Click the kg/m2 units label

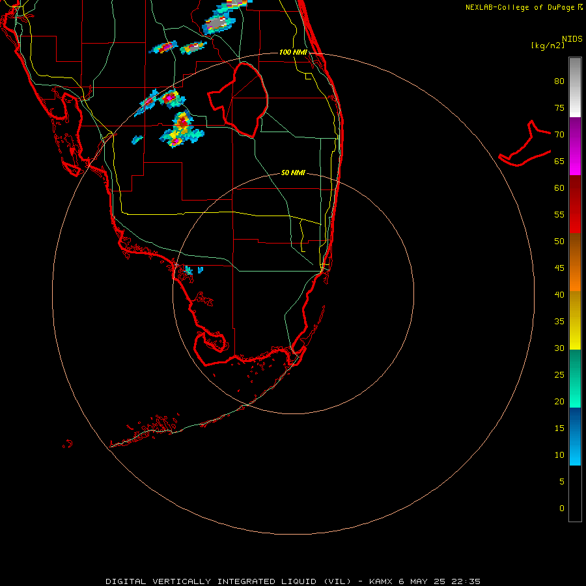coord(548,46)
